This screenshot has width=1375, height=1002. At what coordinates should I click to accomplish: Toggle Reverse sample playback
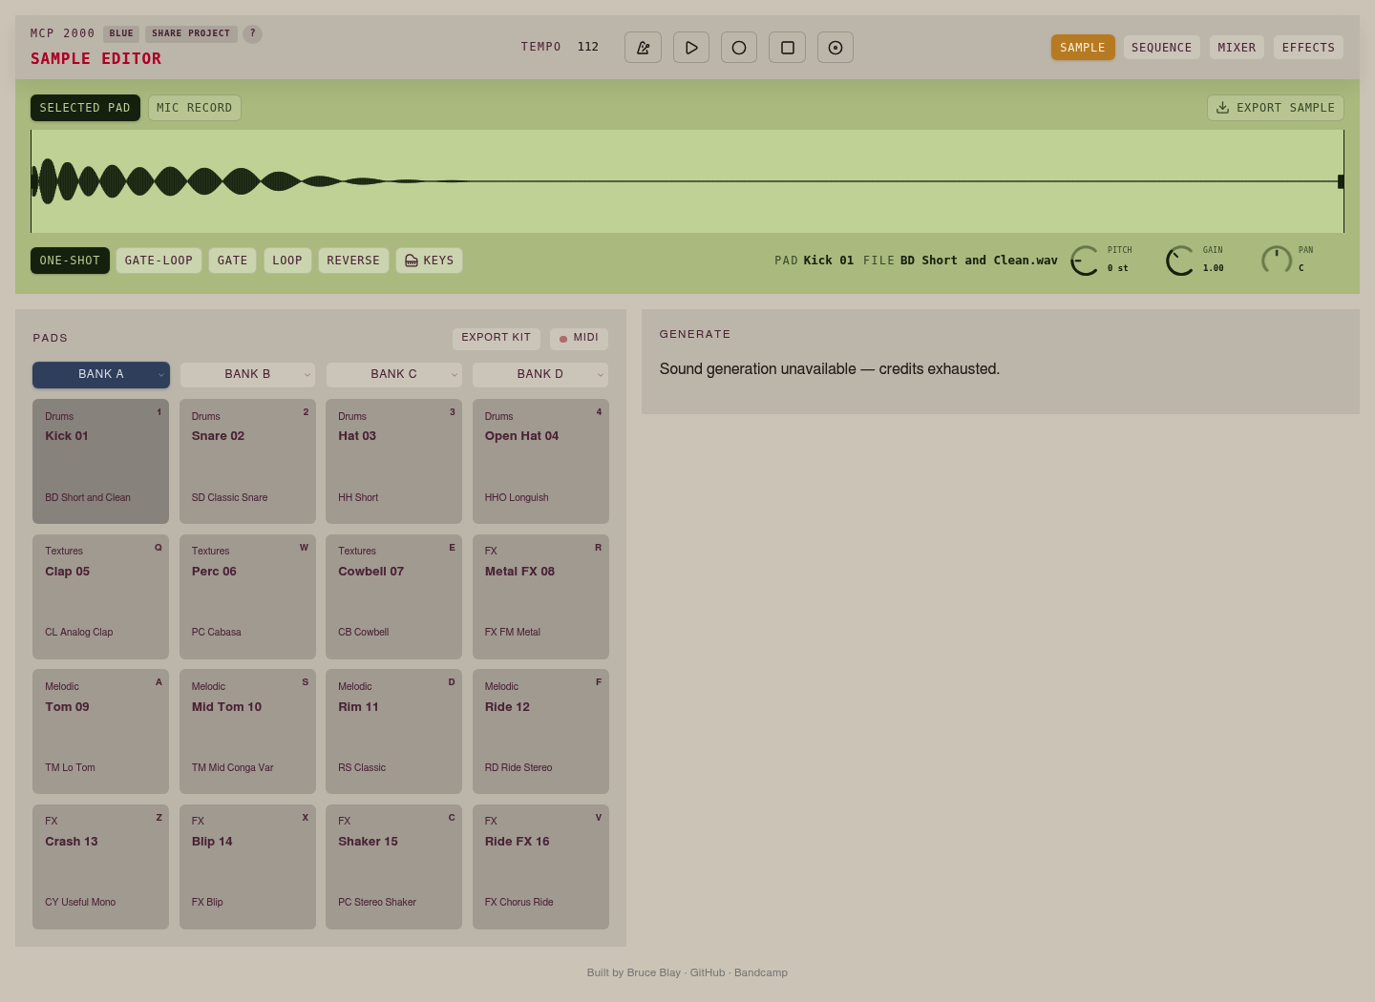click(x=353, y=261)
